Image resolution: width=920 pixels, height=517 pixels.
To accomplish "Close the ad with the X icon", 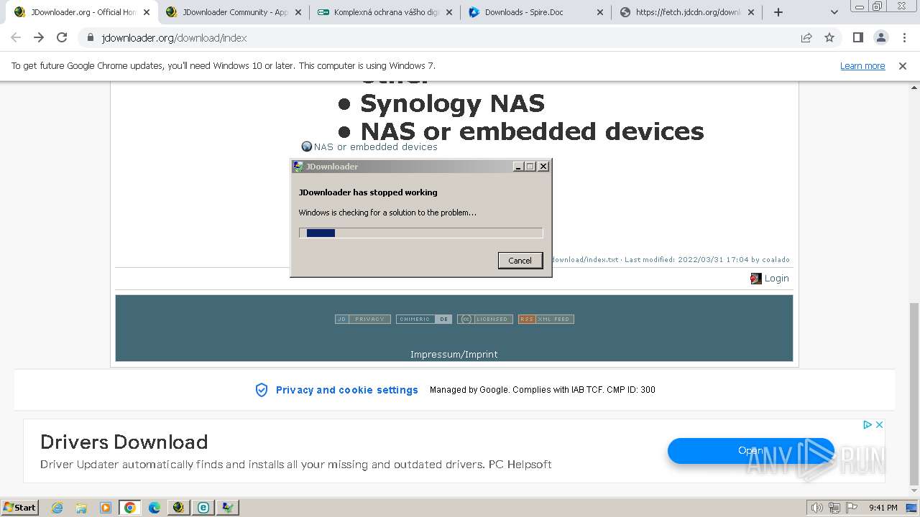I will [x=879, y=425].
